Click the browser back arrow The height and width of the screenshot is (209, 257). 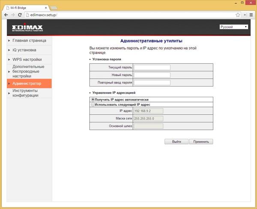point(6,15)
